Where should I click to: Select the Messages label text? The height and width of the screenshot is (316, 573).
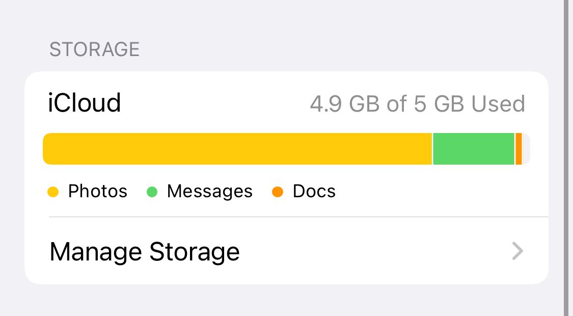[x=209, y=192]
